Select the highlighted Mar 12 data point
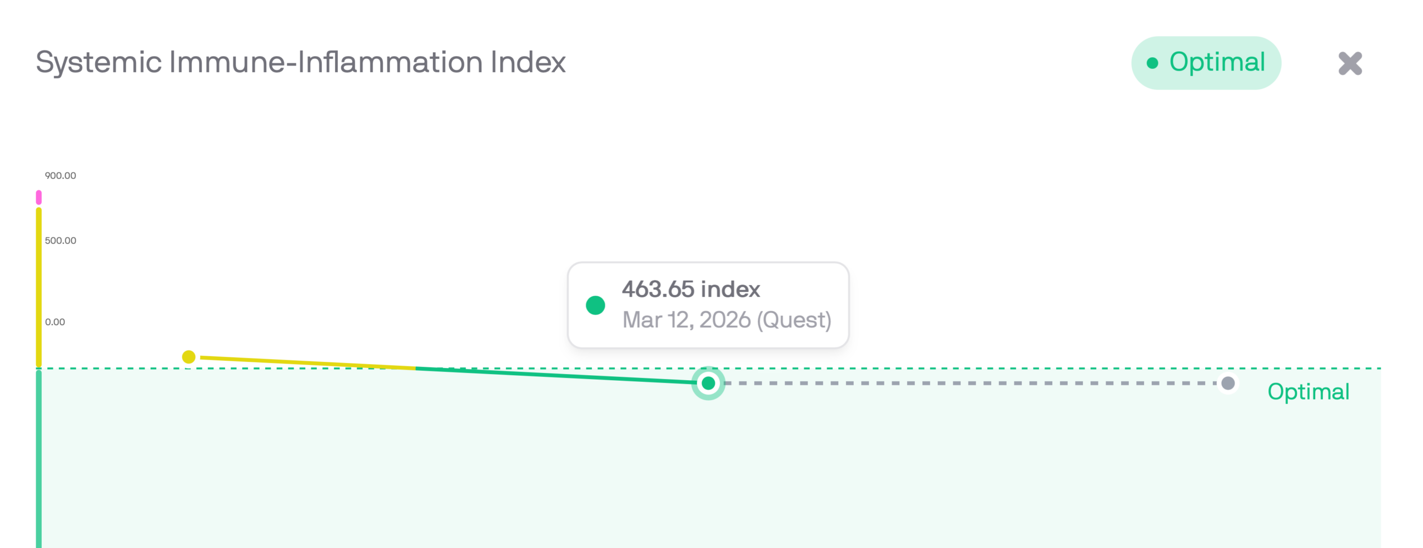Screen dimensions: 1423x548 709,383
